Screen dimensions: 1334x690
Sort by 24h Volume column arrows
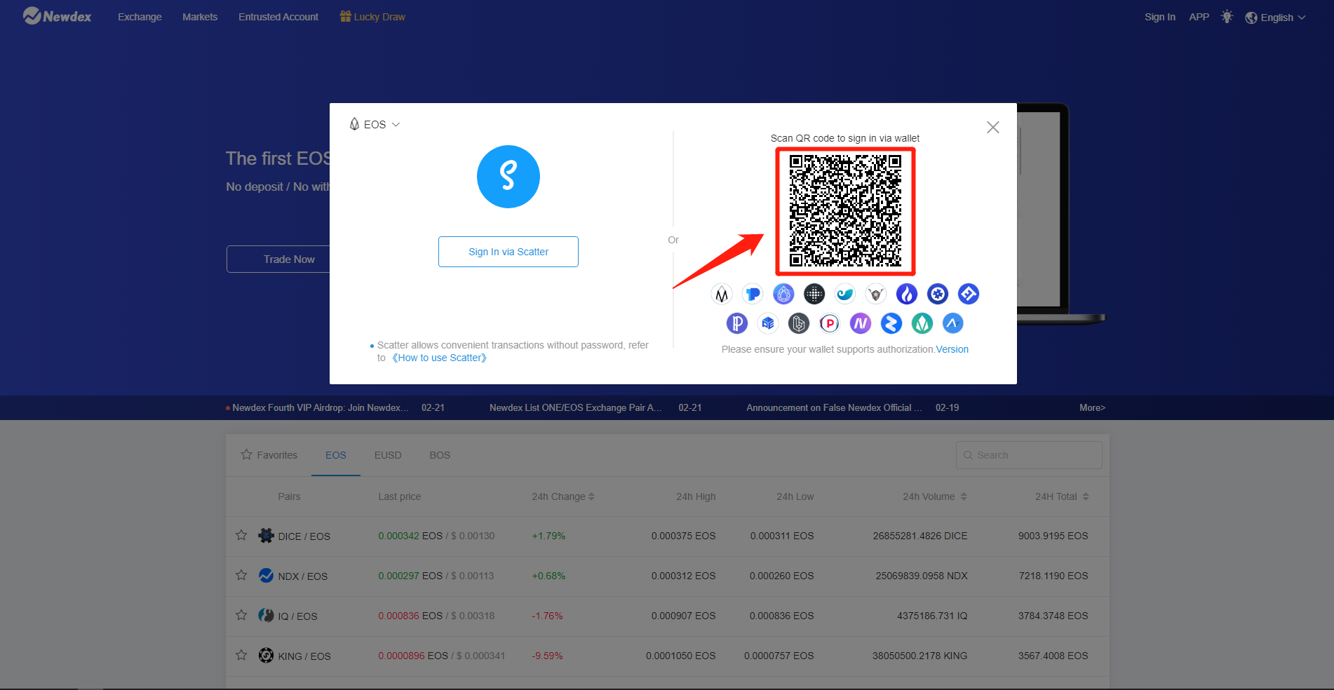tap(964, 496)
